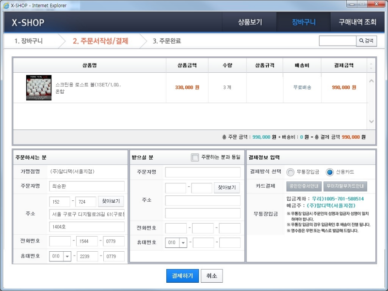The image size is (388, 291).
Task: Click the X-SHOP logo
Action: point(28,23)
